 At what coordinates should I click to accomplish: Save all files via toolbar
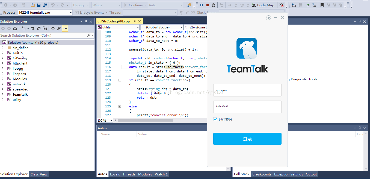click(x=45, y=5)
